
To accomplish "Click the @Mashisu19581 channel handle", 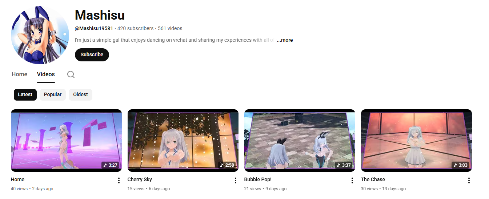I will coord(94,28).
